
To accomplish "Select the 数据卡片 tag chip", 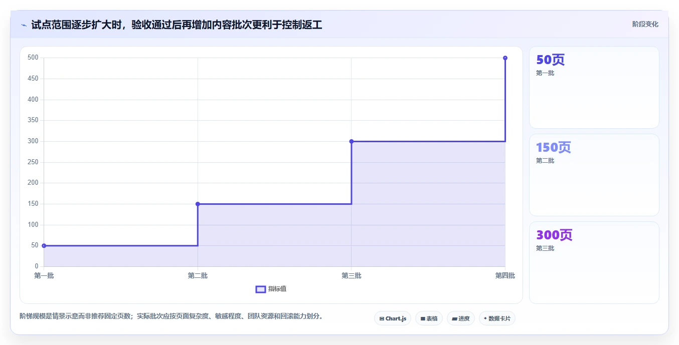I will click(x=497, y=318).
